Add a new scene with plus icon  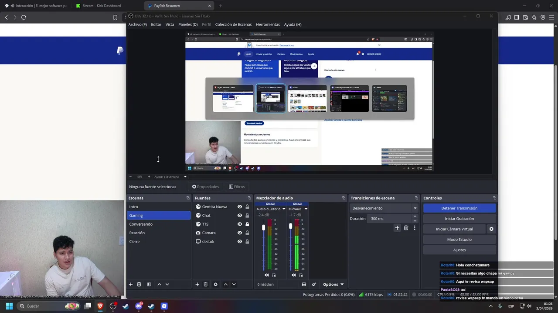130,284
